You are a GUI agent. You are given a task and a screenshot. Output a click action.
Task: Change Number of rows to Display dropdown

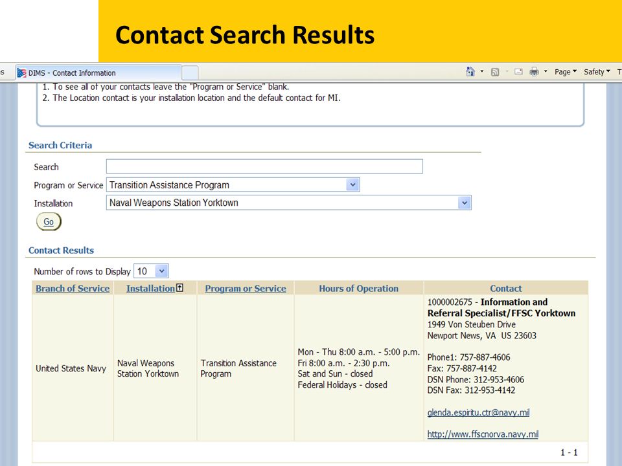[x=151, y=271]
